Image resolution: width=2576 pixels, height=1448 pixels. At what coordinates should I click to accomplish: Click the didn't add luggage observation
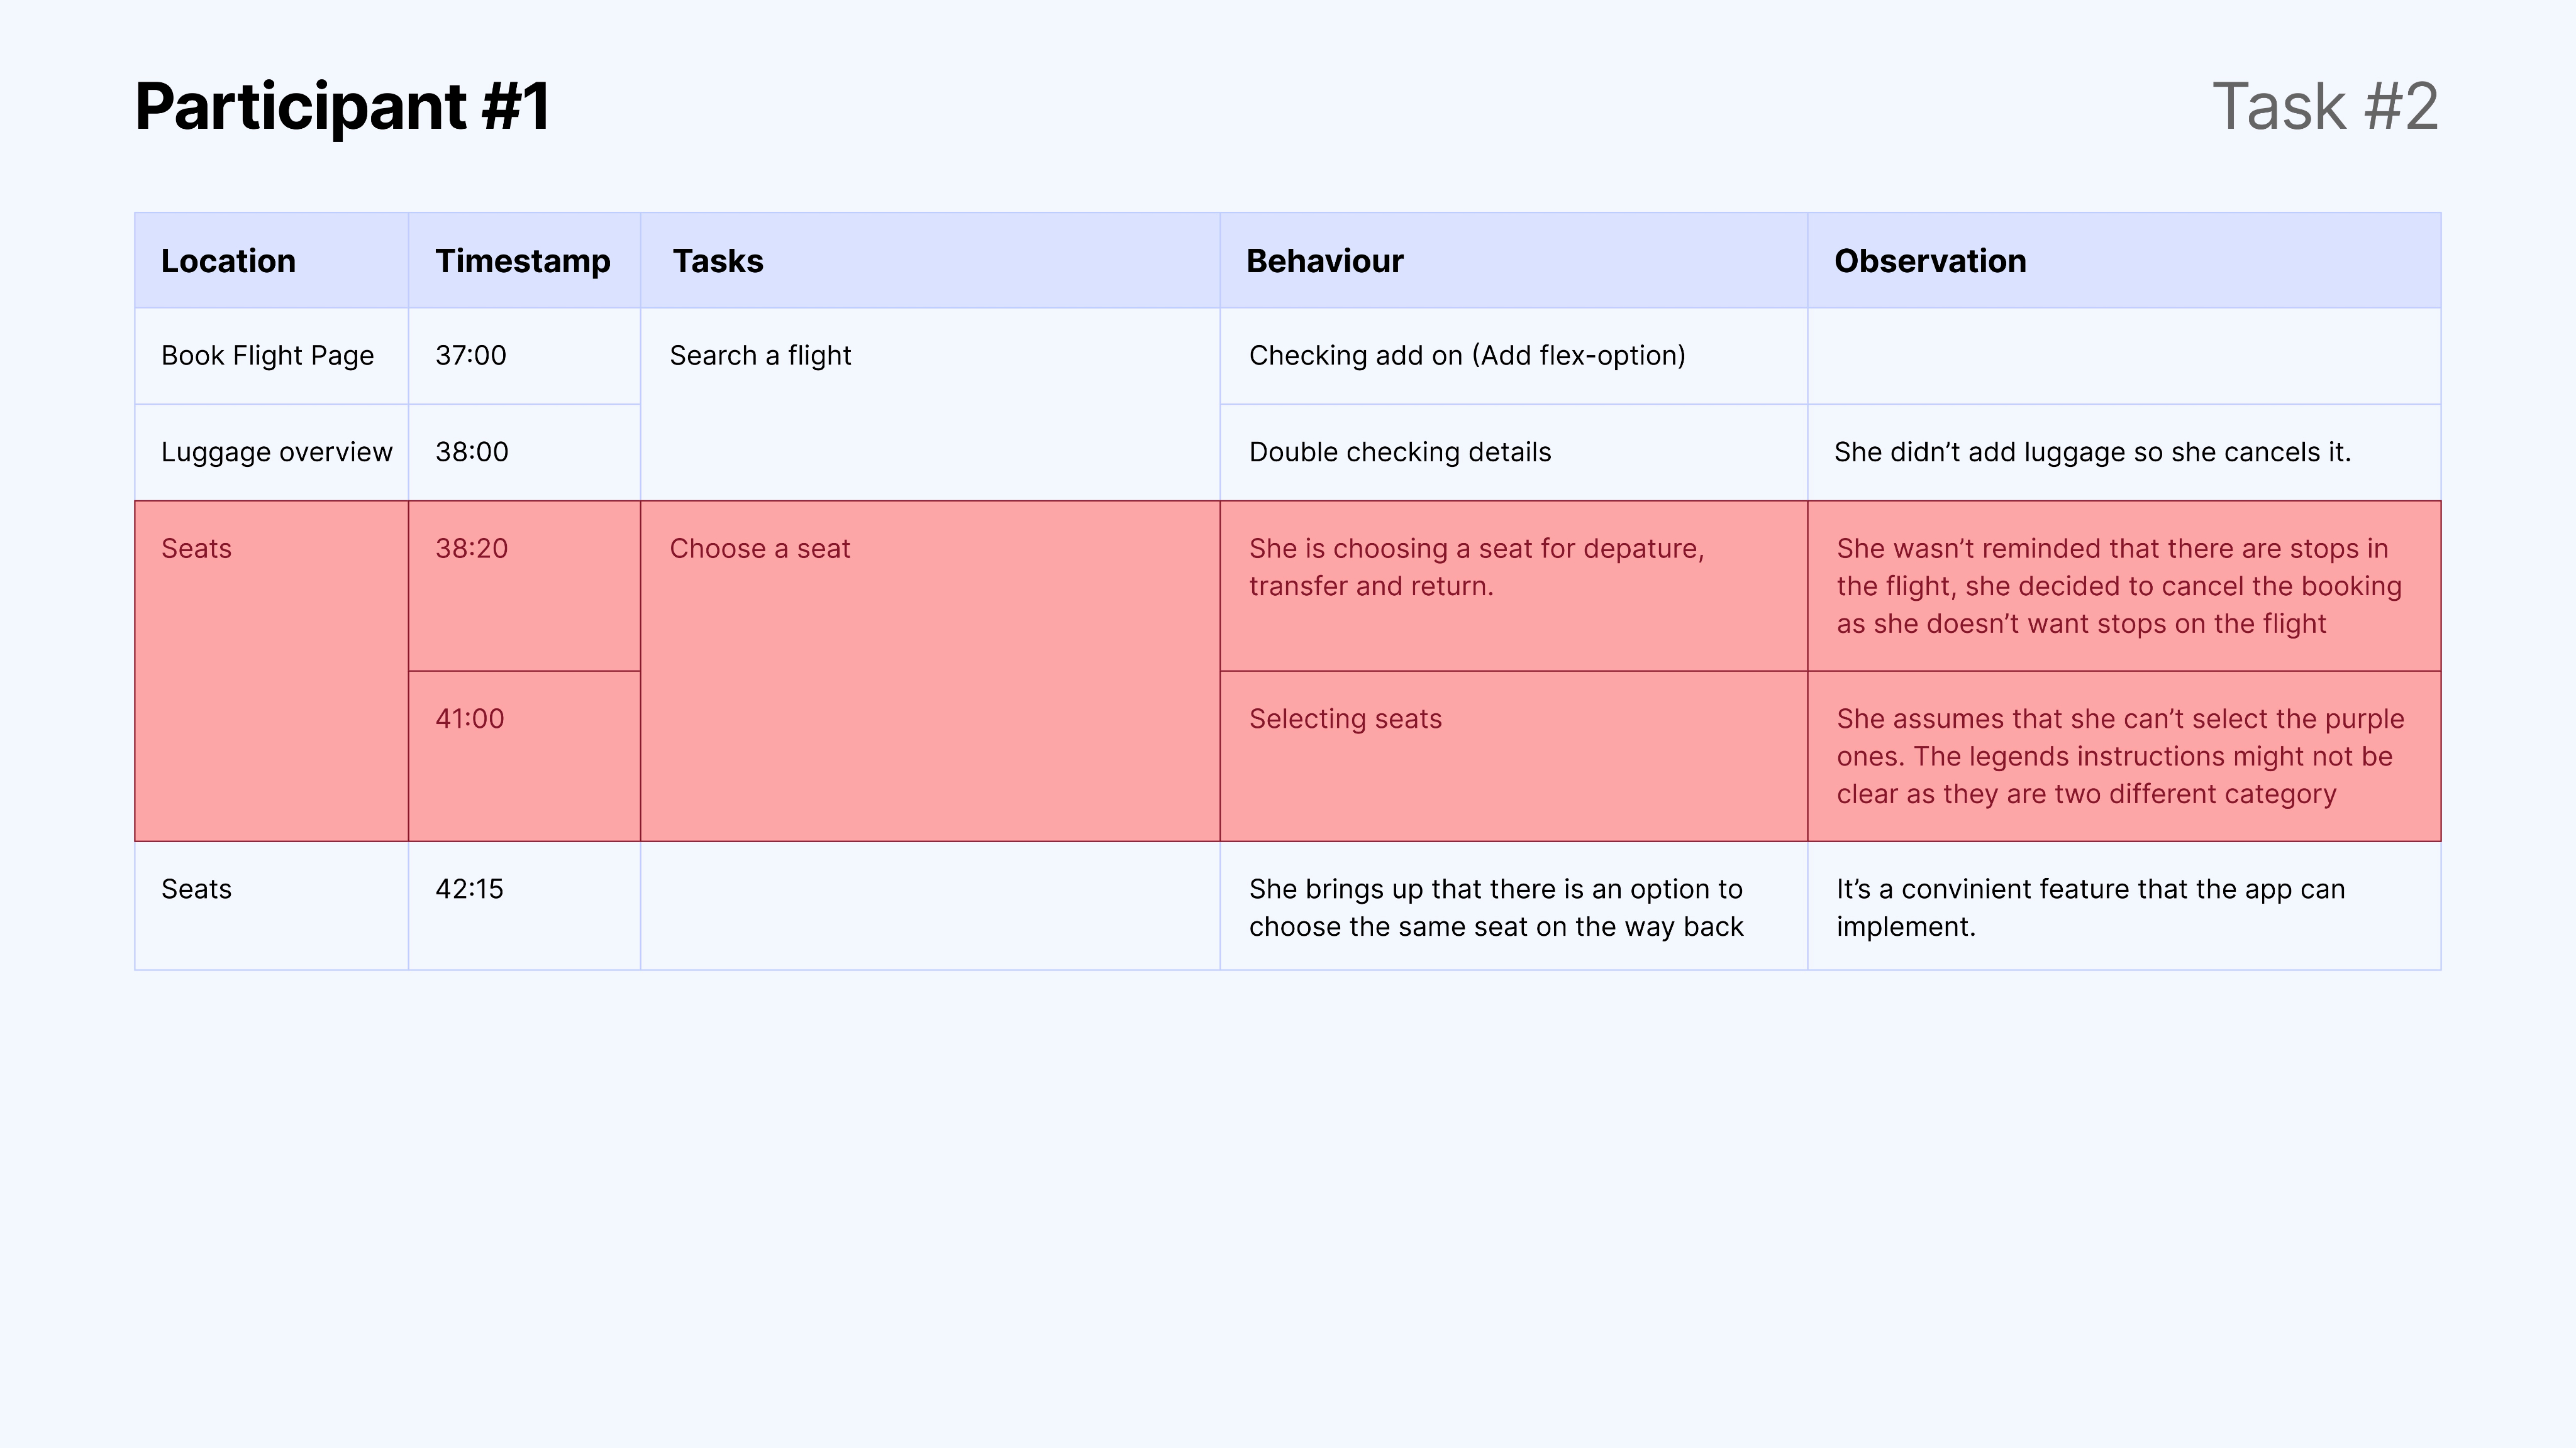click(2092, 452)
